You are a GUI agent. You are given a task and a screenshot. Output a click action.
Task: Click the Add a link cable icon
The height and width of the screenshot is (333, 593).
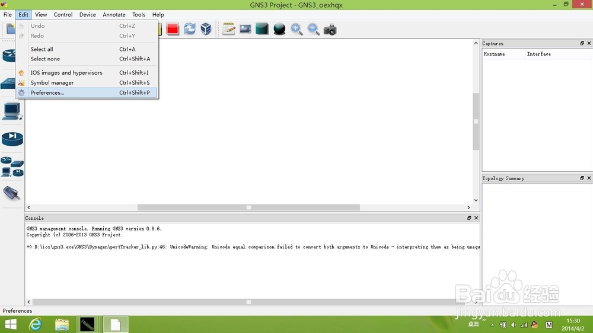12,193
